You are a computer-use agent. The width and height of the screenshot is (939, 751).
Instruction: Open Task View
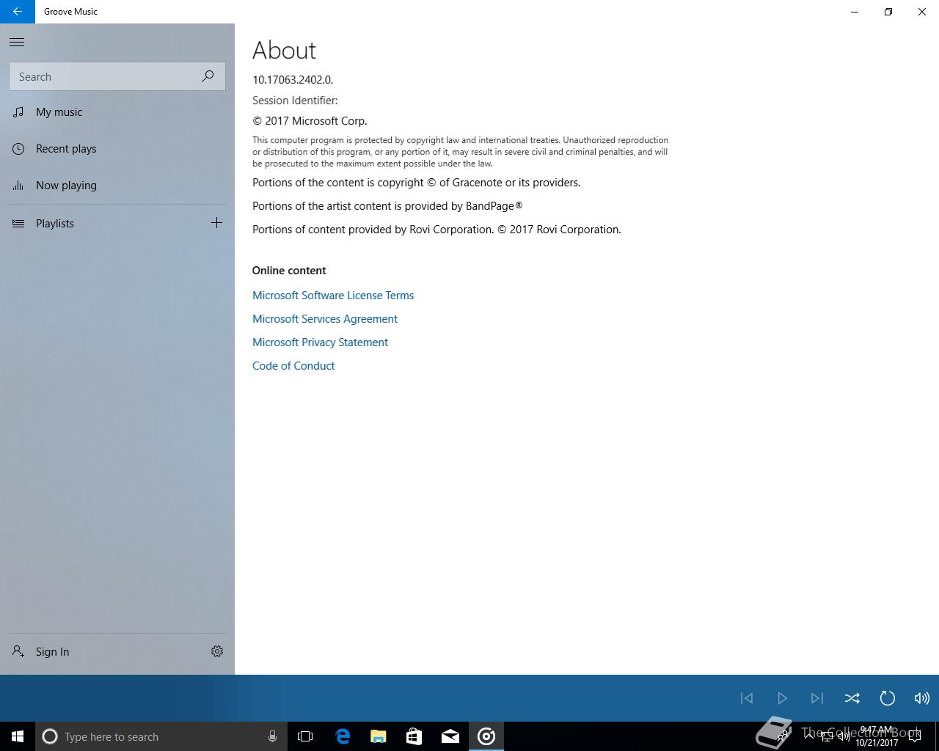pyautogui.click(x=305, y=736)
